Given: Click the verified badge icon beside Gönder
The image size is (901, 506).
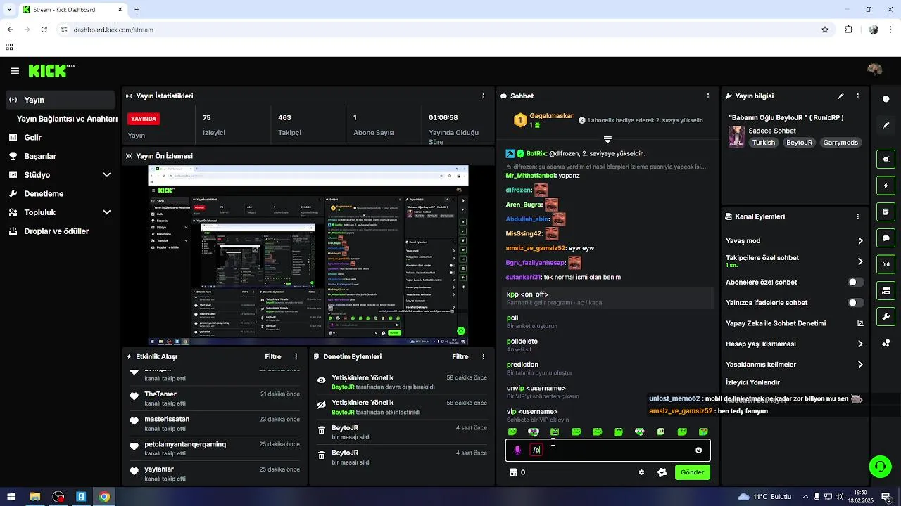Looking at the screenshot, I should point(662,472).
